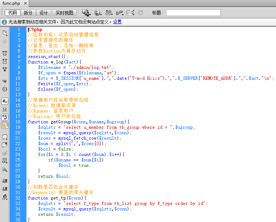Image resolution: width=276 pixels, height=222 pixels.
Task: Click the Indent Code icon
Action: [x=5, y=180]
